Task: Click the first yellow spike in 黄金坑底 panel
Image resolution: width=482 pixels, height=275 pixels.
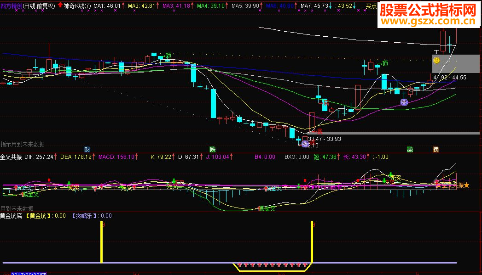Action: [x=101, y=242]
